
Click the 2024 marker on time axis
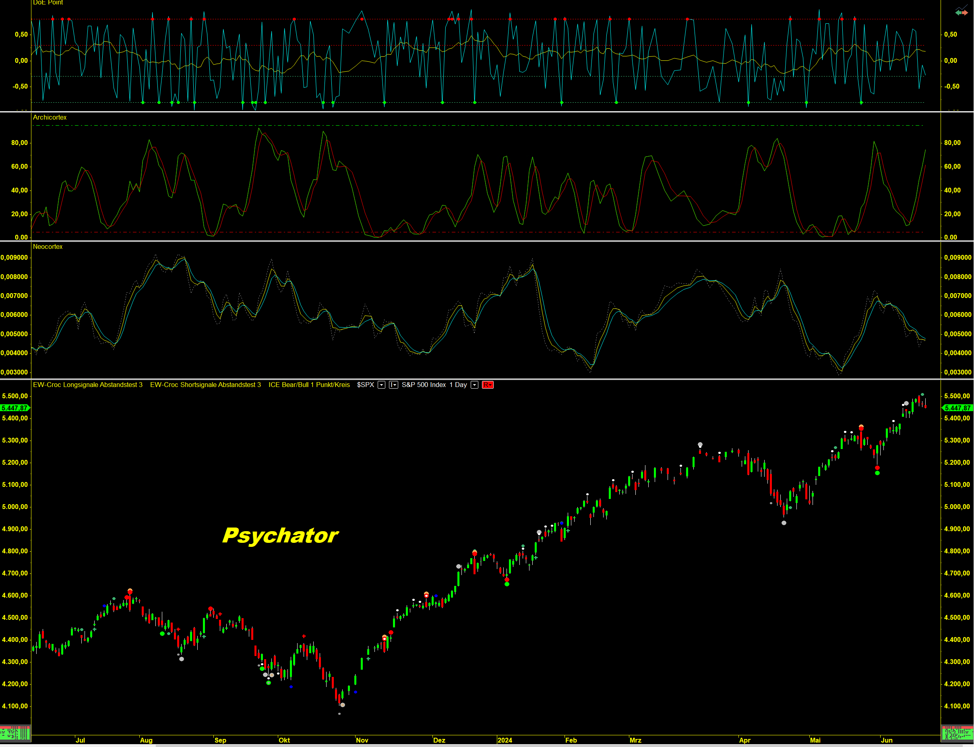[x=505, y=740]
